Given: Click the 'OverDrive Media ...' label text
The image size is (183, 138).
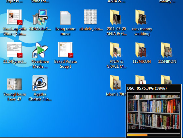Looking at the screenshot, I should (x=40, y=64).
